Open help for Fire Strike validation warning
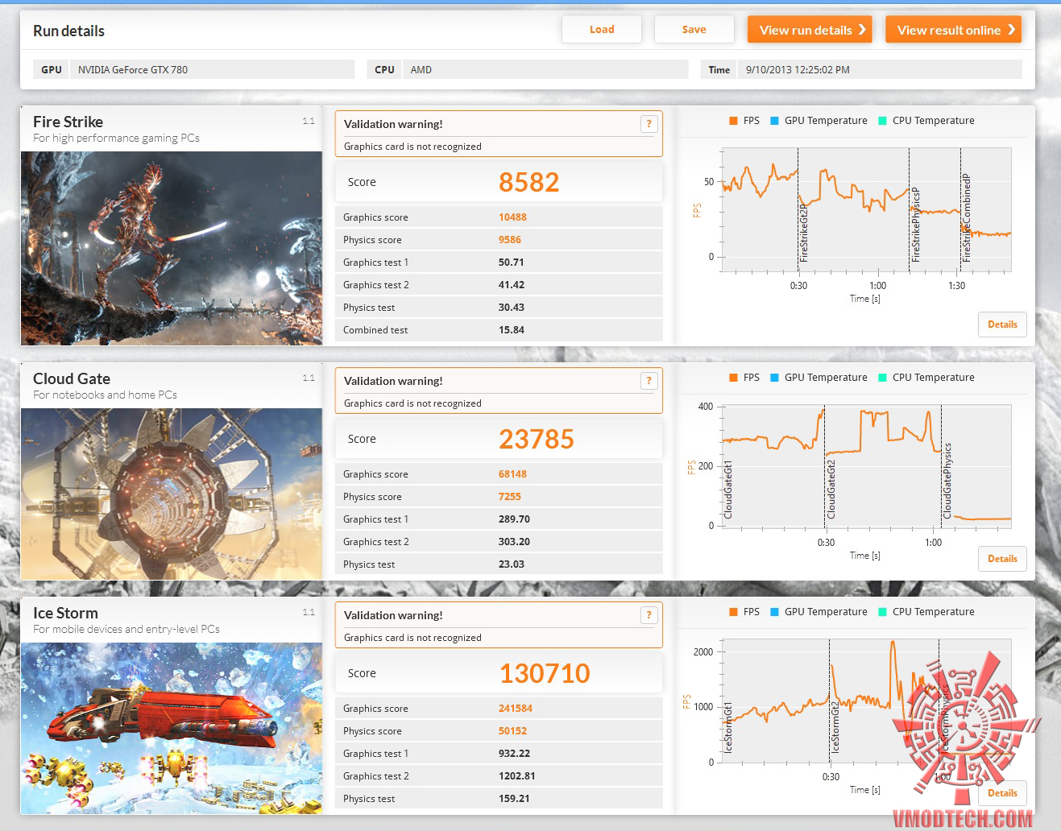Screen dimensions: 1061x831 click(x=649, y=124)
